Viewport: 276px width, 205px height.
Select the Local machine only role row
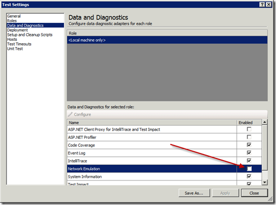(167, 40)
